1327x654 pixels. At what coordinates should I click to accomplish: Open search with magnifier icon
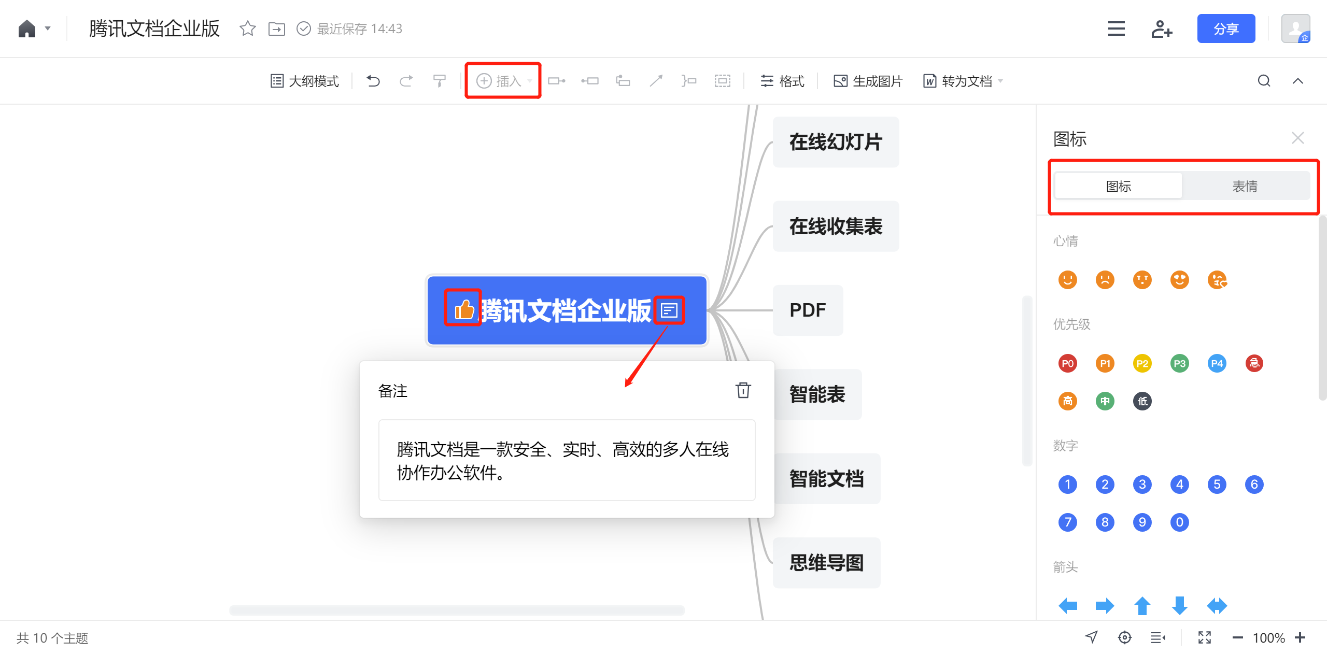[x=1264, y=81]
